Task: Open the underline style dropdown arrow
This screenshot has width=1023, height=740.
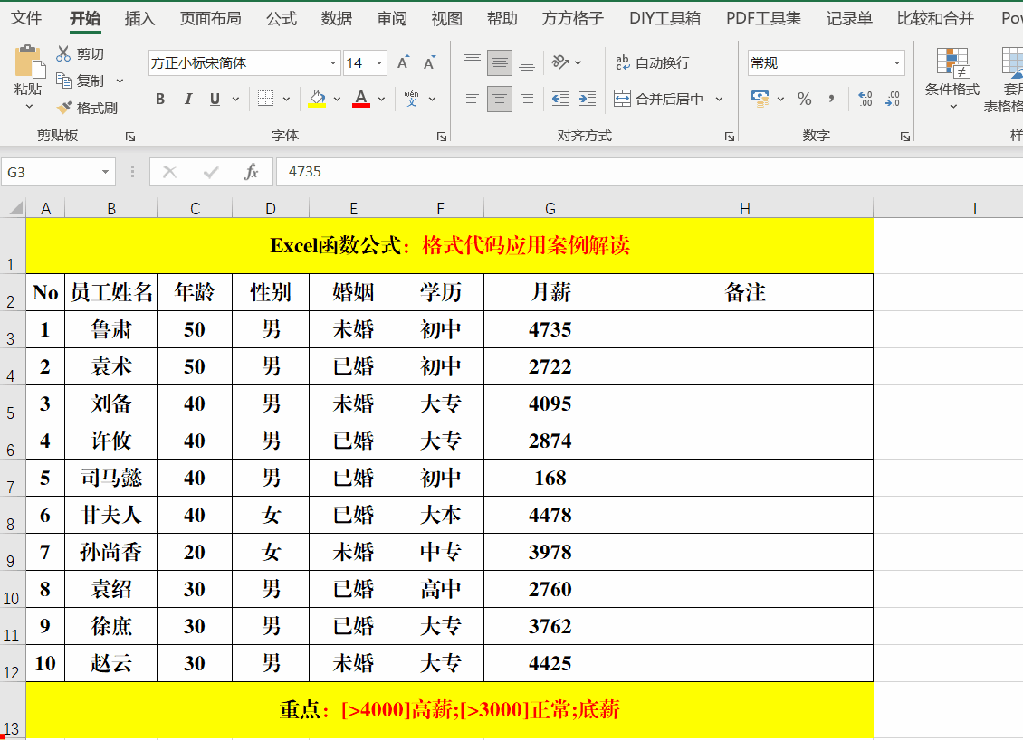Action: pos(235,100)
